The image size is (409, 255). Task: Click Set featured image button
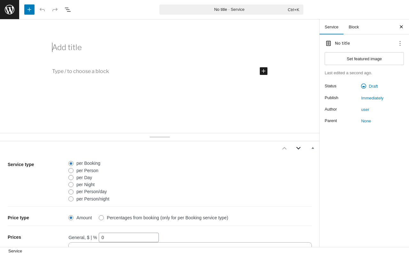(x=364, y=59)
